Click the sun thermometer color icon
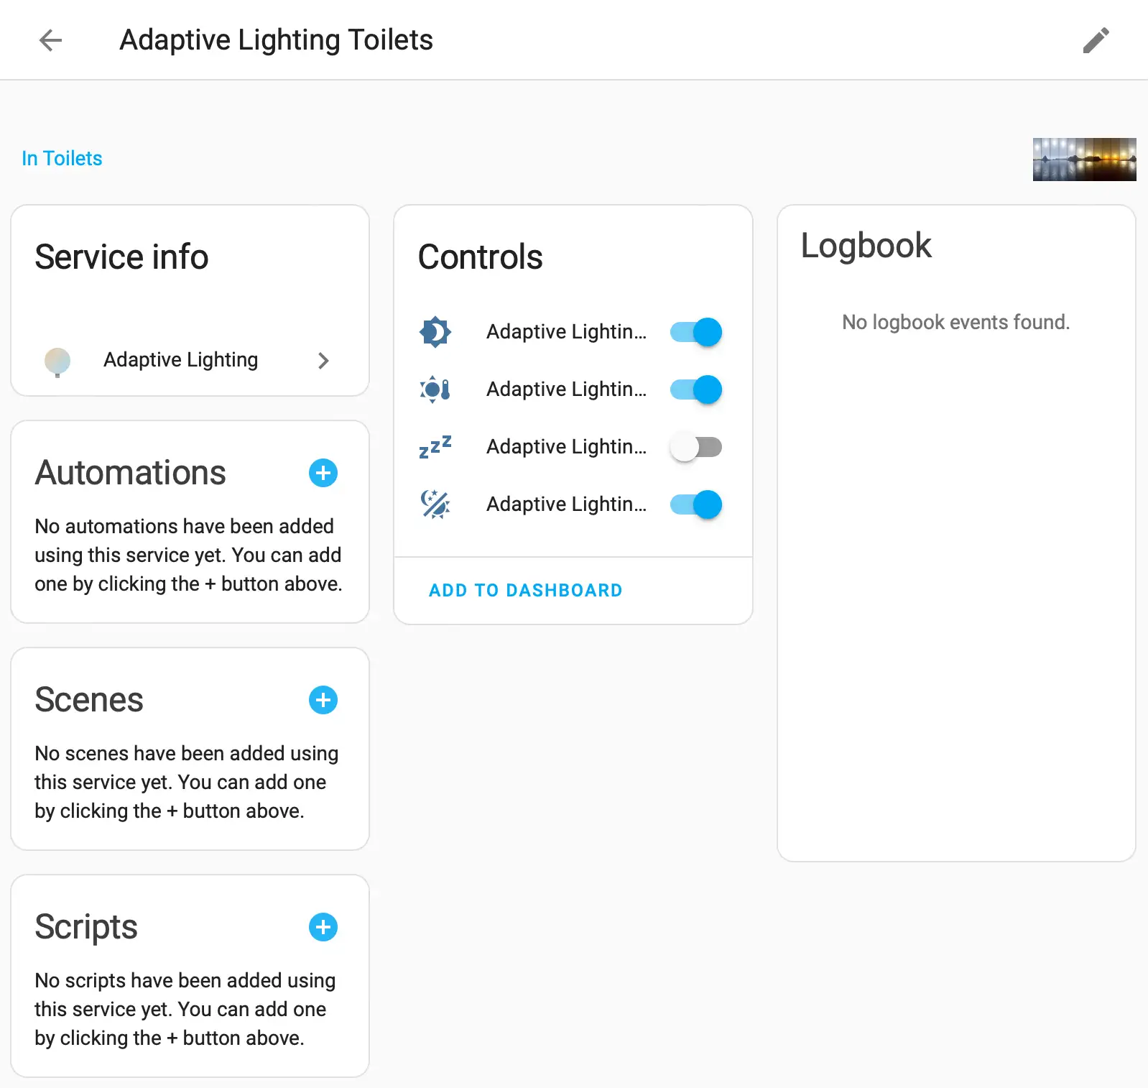 tap(435, 389)
